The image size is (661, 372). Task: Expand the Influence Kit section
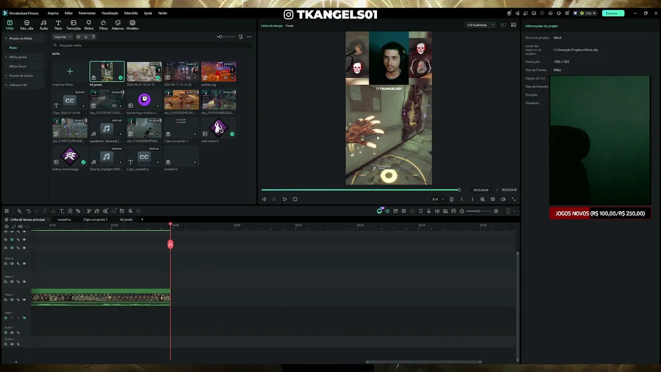coord(6,85)
